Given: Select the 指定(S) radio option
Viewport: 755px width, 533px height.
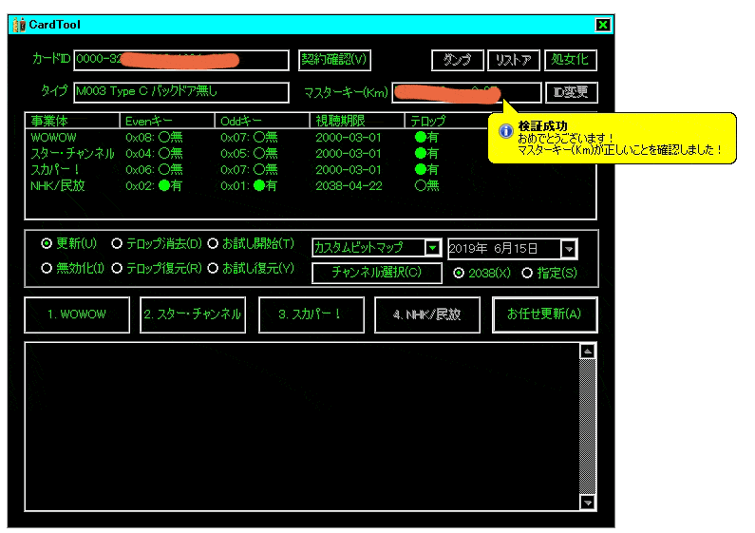Looking at the screenshot, I should 527,274.
